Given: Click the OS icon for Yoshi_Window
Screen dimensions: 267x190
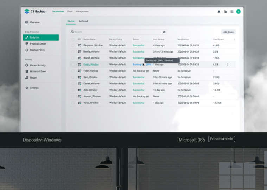Looking at the screenshot, I should [79, 103].
